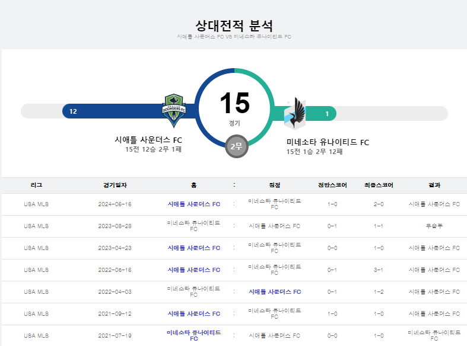Click the 전반스코어 column header
This screenshot has height=346, width=467.
point(332,185)
